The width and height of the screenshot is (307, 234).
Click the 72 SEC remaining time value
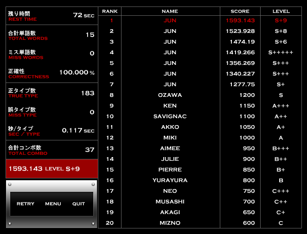[83, 15]
